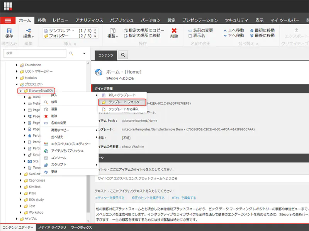Choose Publish item (アイテムをパブリッシュ) in context menu
The image size is (309, 231).
pyautogui.click(x=70, y=151)
